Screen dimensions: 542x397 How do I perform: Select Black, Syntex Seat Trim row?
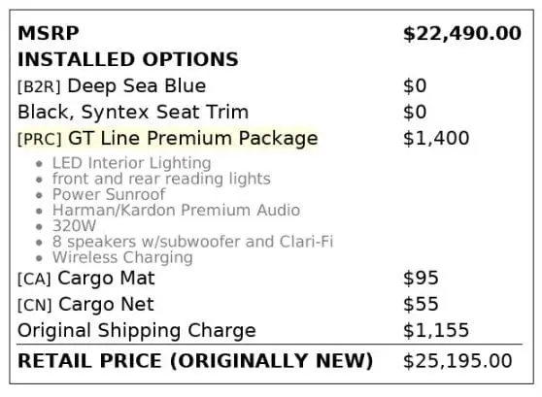pos(270,113)
